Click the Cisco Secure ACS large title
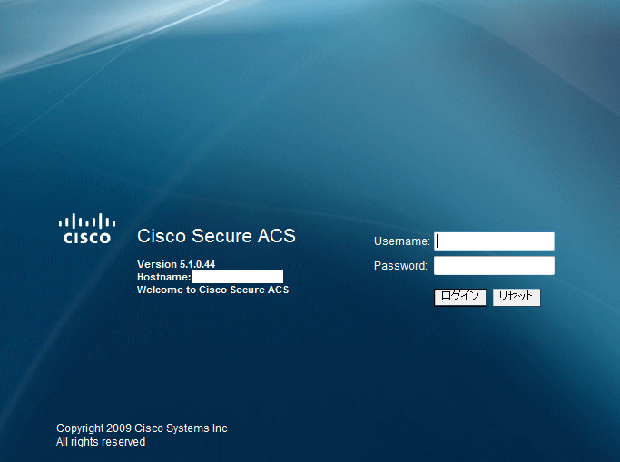Screen dimensions: 620x462 point(216,236)
